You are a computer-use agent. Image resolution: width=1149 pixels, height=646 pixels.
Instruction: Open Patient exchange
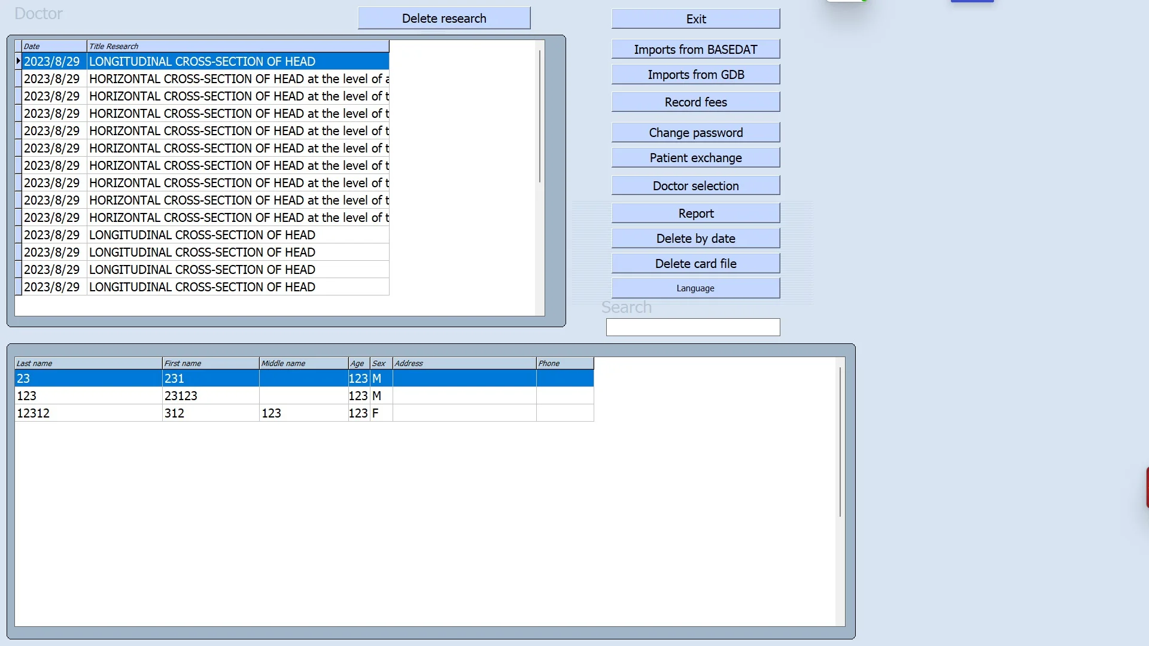(x=695, y=157)
